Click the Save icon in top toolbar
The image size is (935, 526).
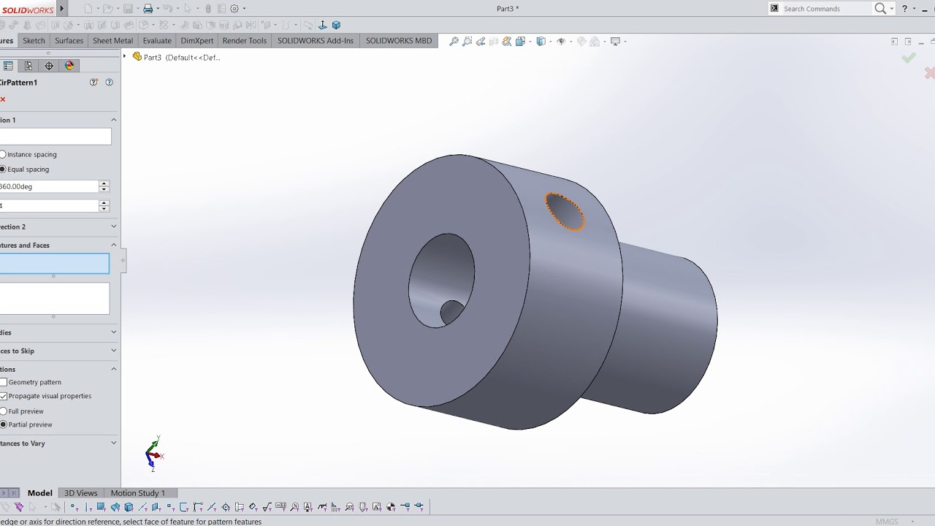click(x=128, y=9)
